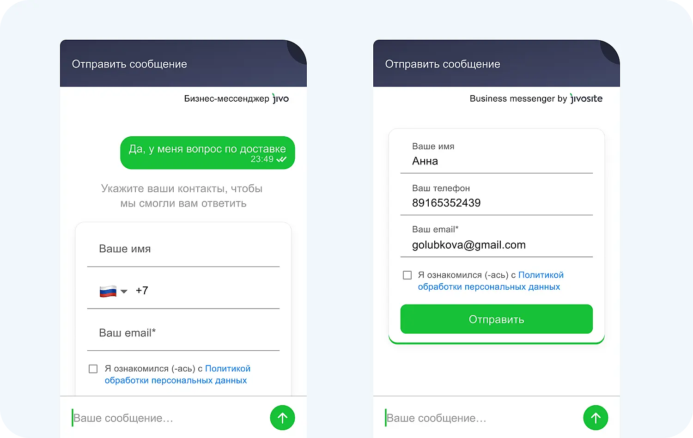Click the phone field with 89165352439

click(x=496, y=203)
